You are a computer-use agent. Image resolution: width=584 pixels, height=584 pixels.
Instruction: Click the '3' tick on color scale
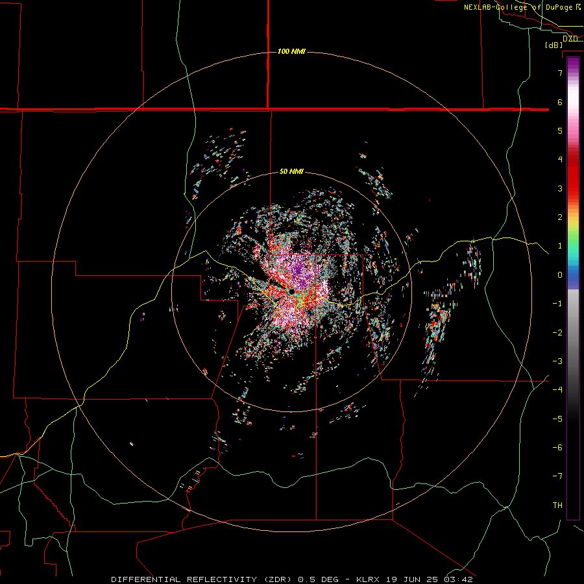click(x=560, y=188)
